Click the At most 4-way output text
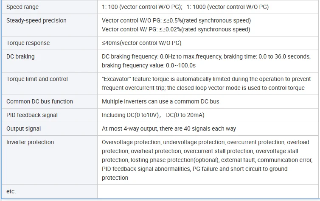This screenshot has width=320, height=201. (x=169, y=128)
